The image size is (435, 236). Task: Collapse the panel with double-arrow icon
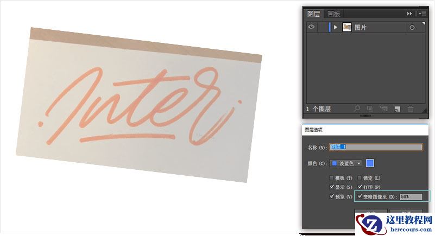pyautogui.click(x=409, y=14)
